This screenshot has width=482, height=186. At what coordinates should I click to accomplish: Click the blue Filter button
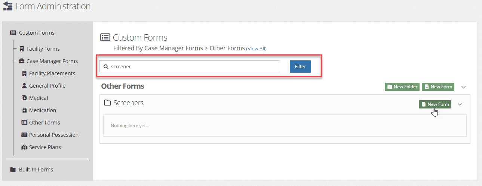point(300,66)
